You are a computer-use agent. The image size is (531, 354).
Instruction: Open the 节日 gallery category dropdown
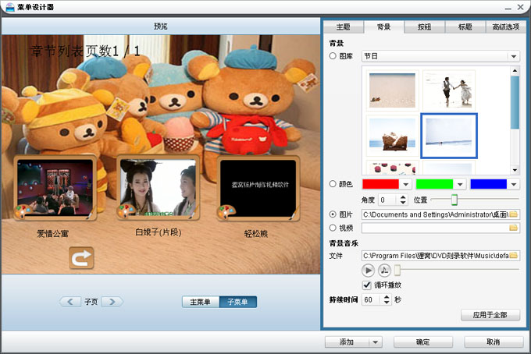(x=514, y=56)
